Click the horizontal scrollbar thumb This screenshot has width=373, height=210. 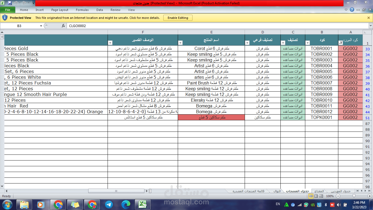(116, 191)
